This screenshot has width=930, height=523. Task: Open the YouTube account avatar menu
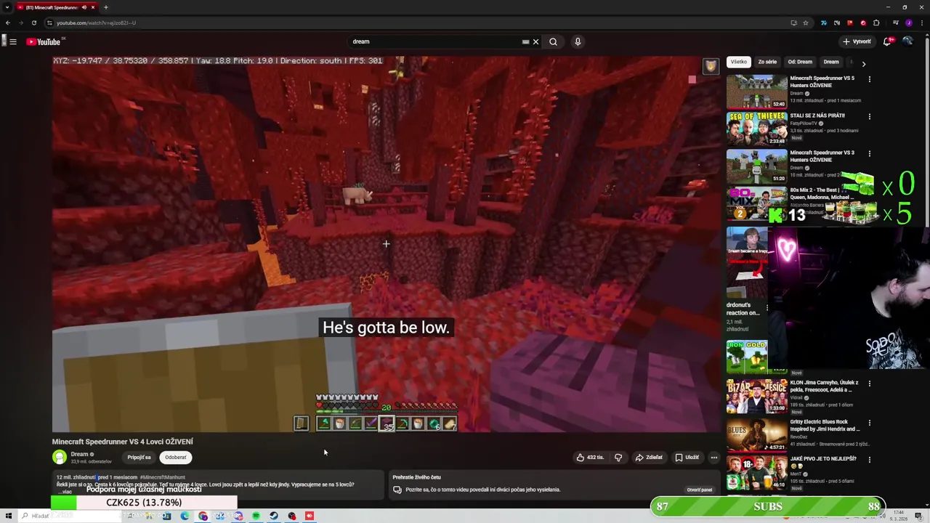coord(907,41)
